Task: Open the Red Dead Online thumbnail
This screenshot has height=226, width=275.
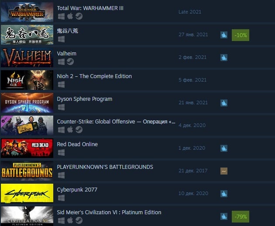Action: 27,148
